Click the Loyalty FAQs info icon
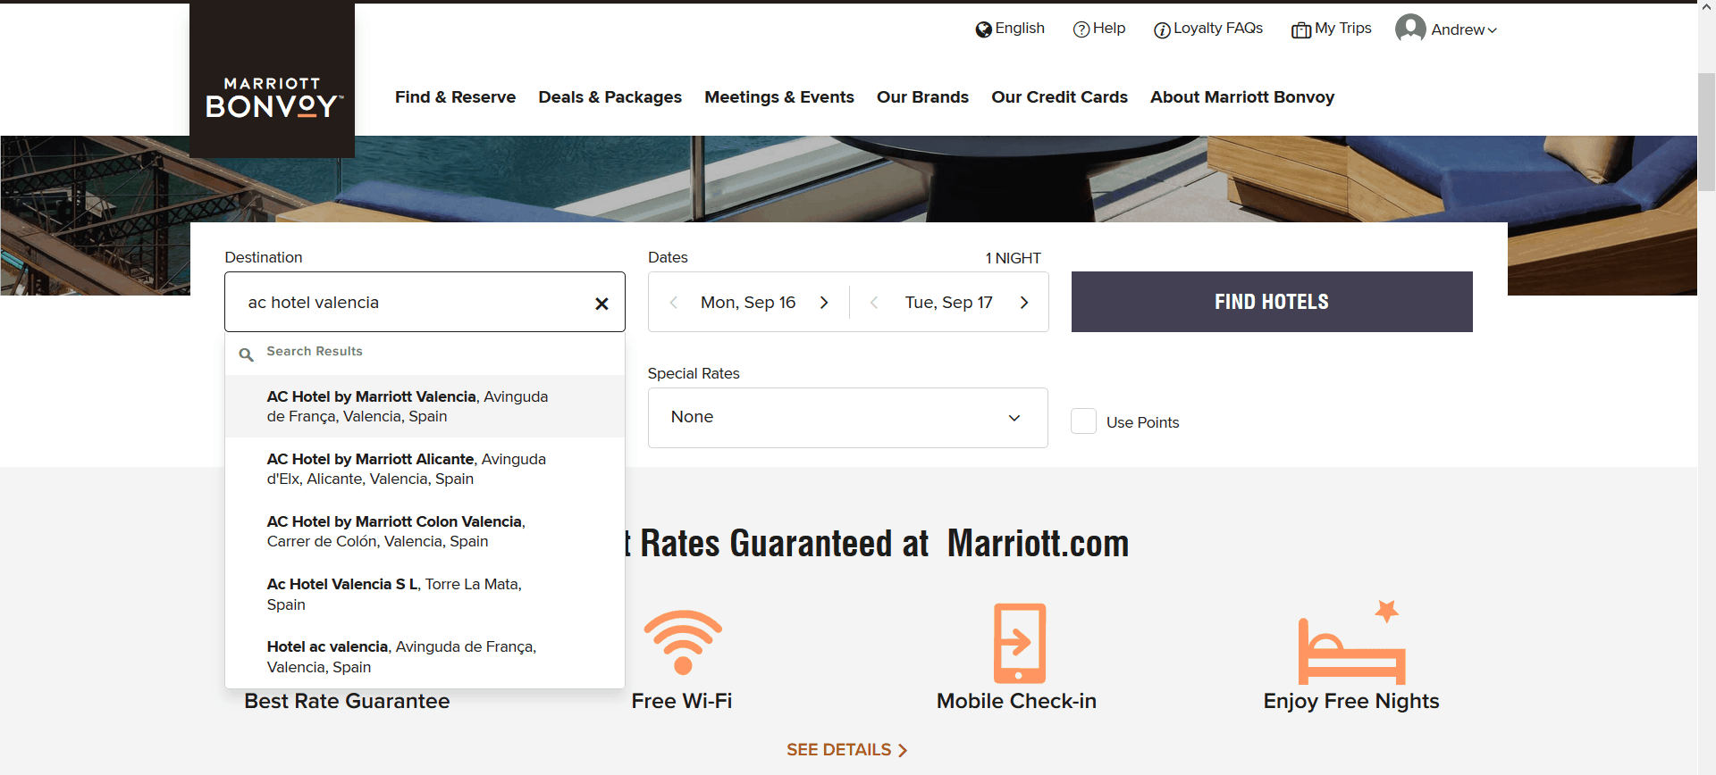Image resolution: width=1716 pixels, height=775 pixels. pyautogui.click(x=1162, y=30)
